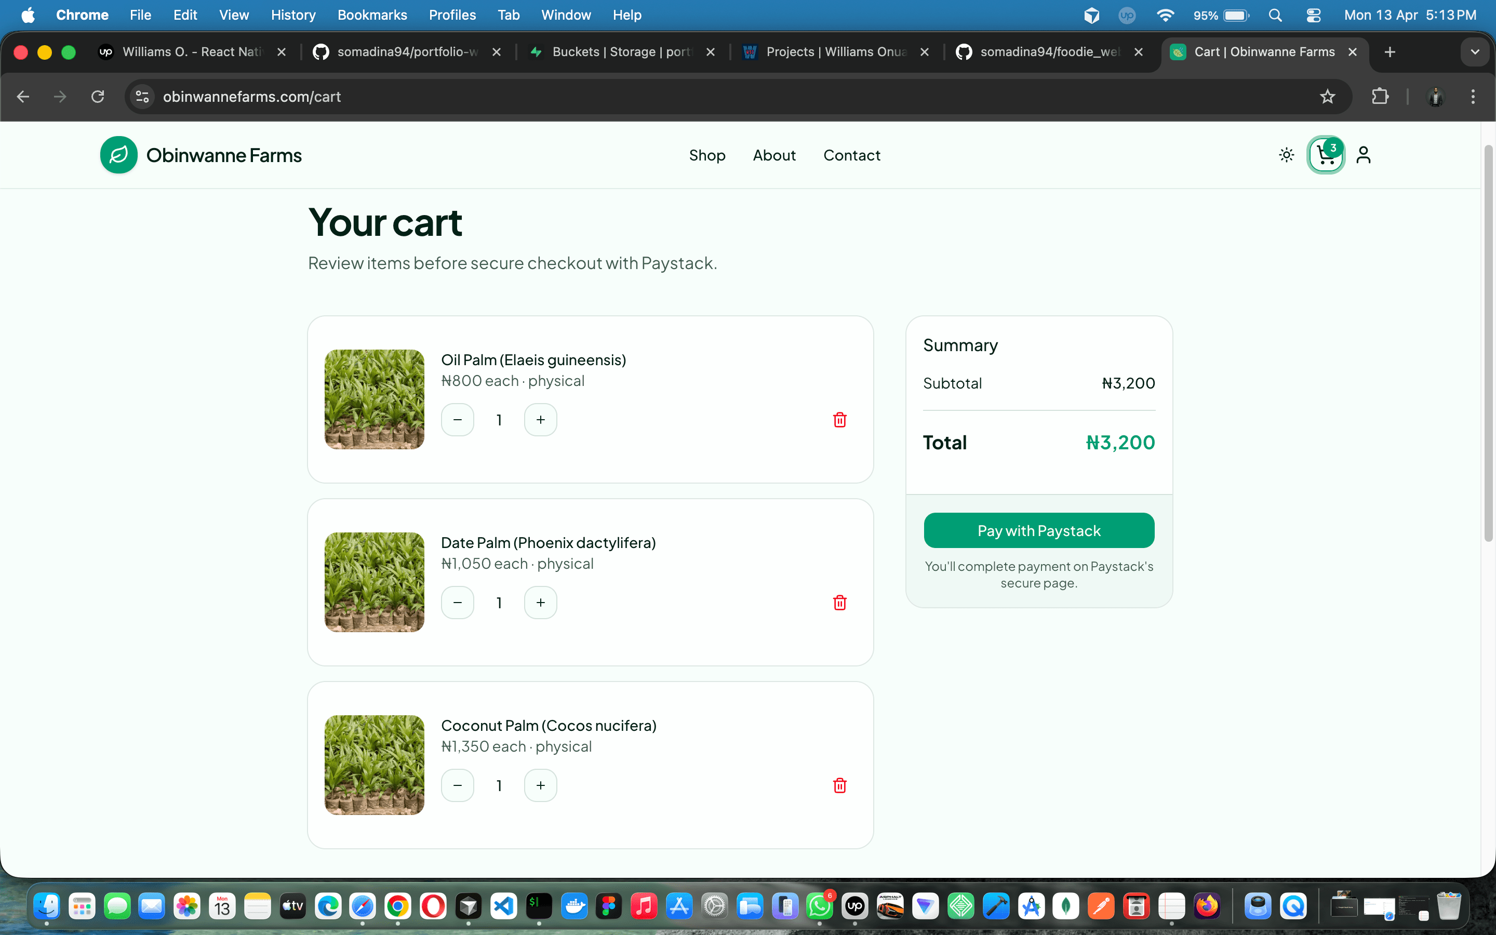The height and width of the screenshot is (935, 1496).
Task: Open the browser extensions puzzle icon
Action: (x=1380, y=97)
